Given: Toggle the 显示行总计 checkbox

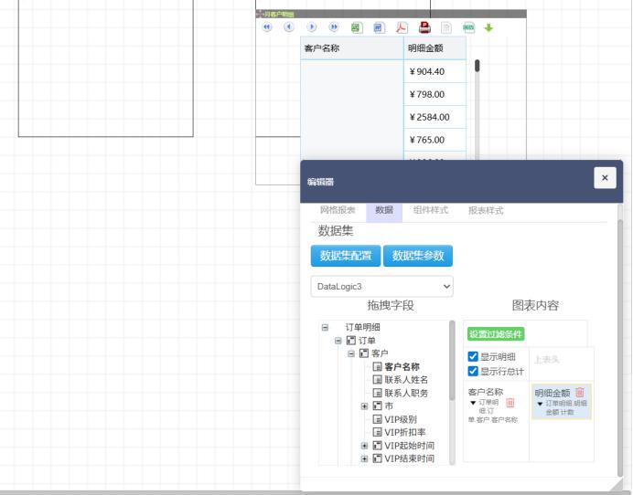Looking at the screenshot, I should click(473, 371).
